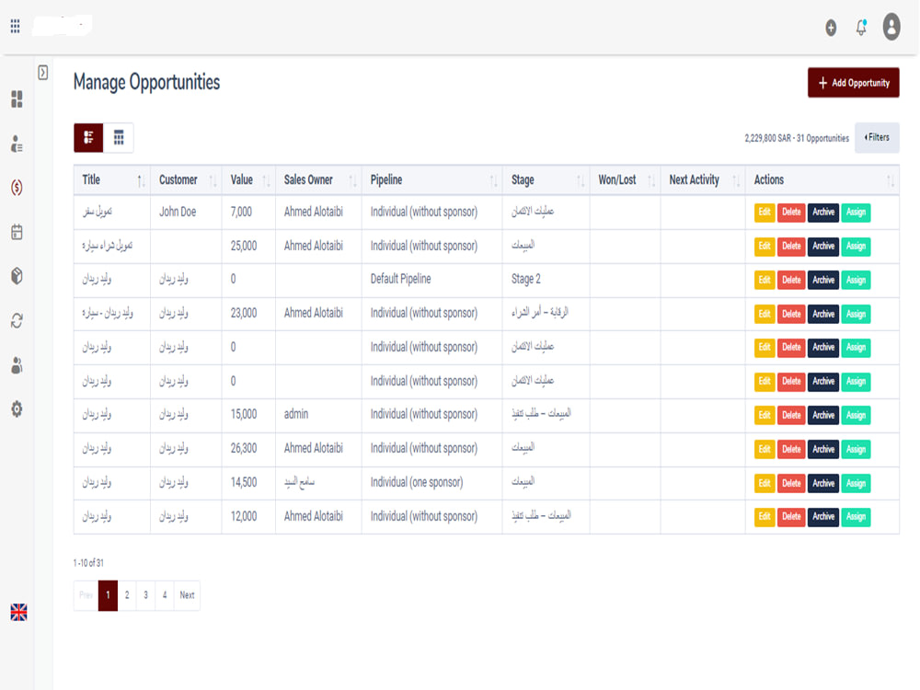The image size is (920, 690).
Task: Edit the Default Pipeline opportunity
Action: (765, 281)
